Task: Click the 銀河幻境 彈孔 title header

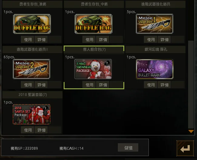Action: (155, 49)
